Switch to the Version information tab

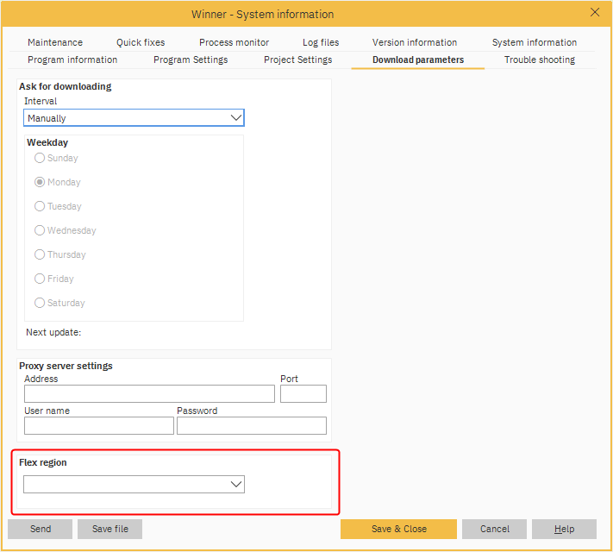click(x=415, y=42)
